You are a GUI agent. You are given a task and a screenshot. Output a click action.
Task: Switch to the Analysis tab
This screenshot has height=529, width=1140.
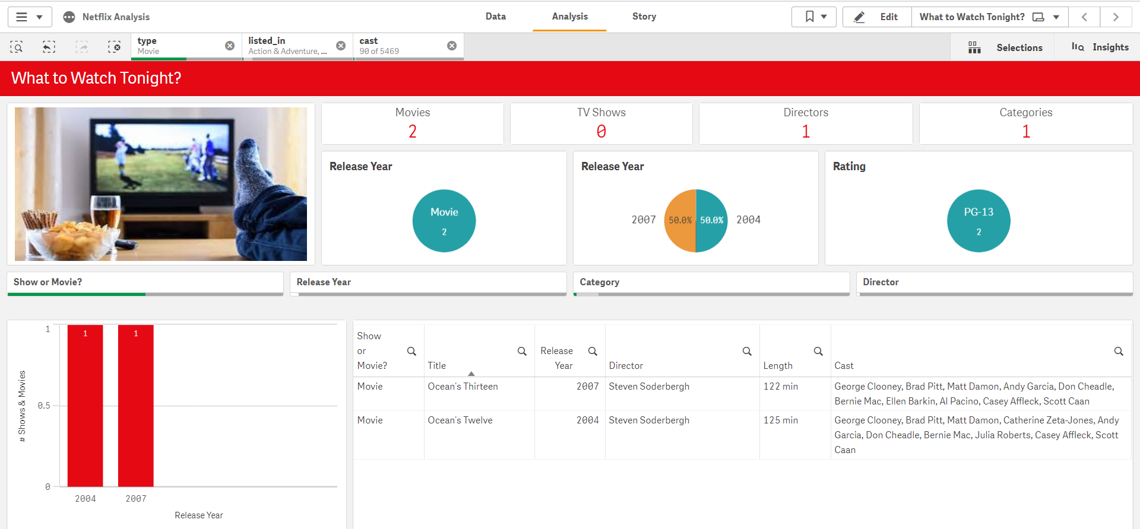pyautogui.click(x=569, y=17)
